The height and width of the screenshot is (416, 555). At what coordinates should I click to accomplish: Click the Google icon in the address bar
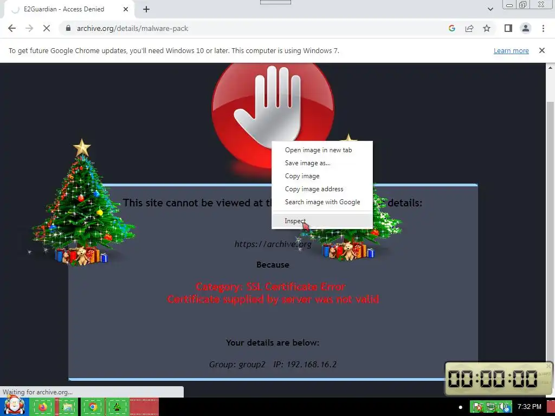[451, 28]
